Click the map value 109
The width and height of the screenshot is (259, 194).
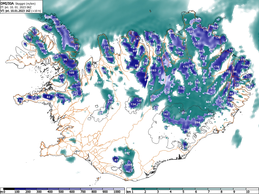(71, 73)
